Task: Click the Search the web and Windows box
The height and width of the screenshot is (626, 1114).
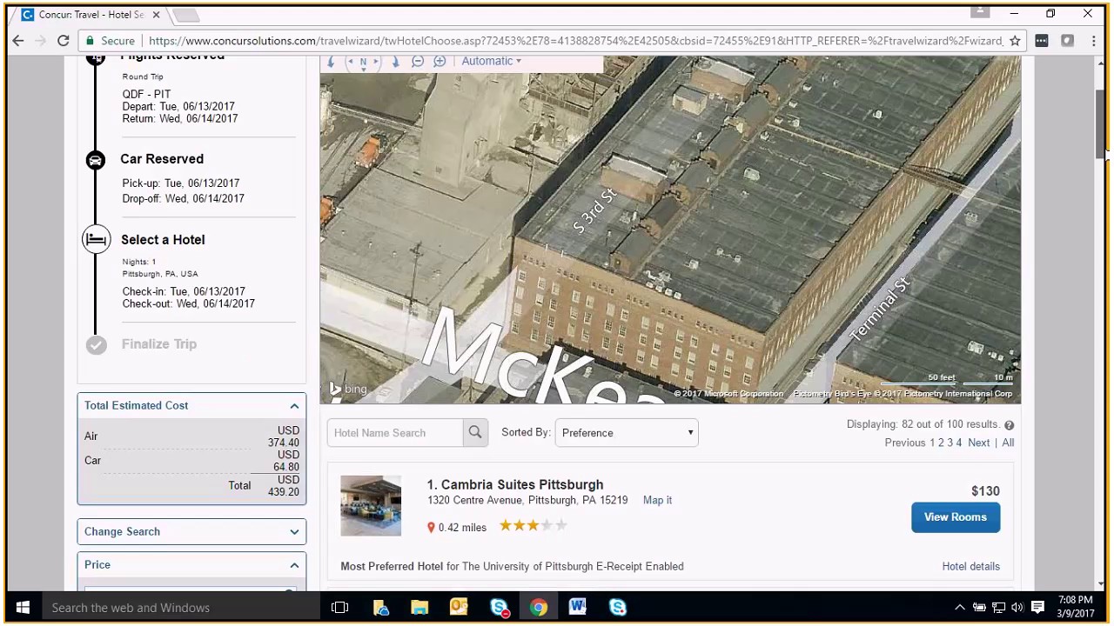Action: pyautogui.click(x=181, y=608)
